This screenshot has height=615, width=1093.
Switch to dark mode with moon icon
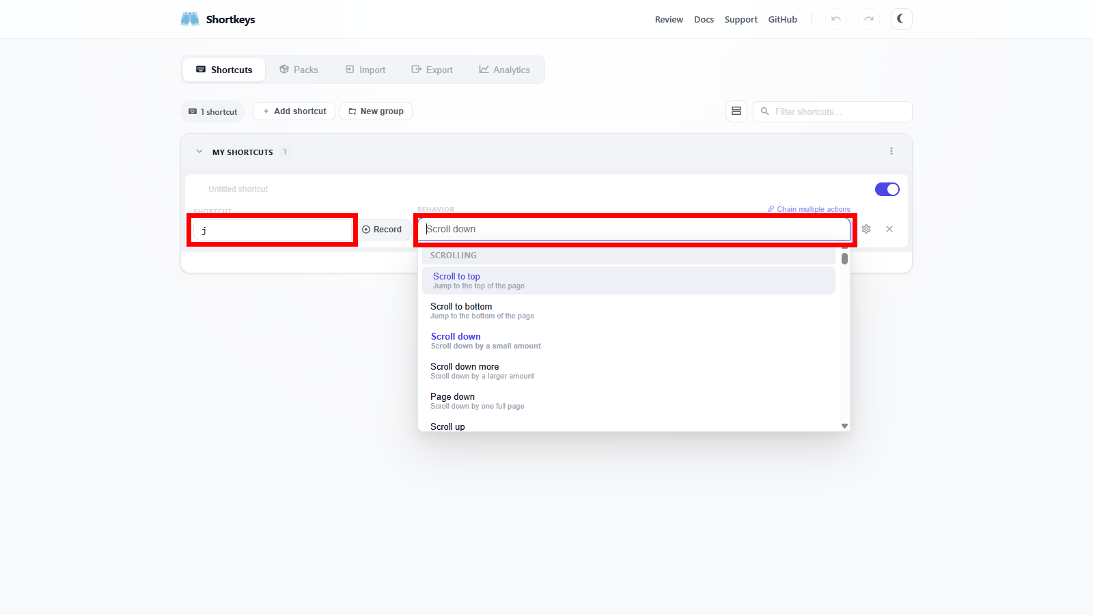901,19
